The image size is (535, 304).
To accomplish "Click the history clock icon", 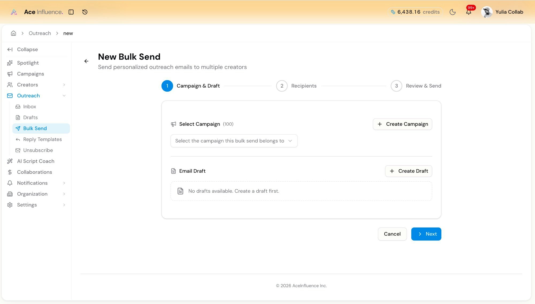I will pos(85,12).
